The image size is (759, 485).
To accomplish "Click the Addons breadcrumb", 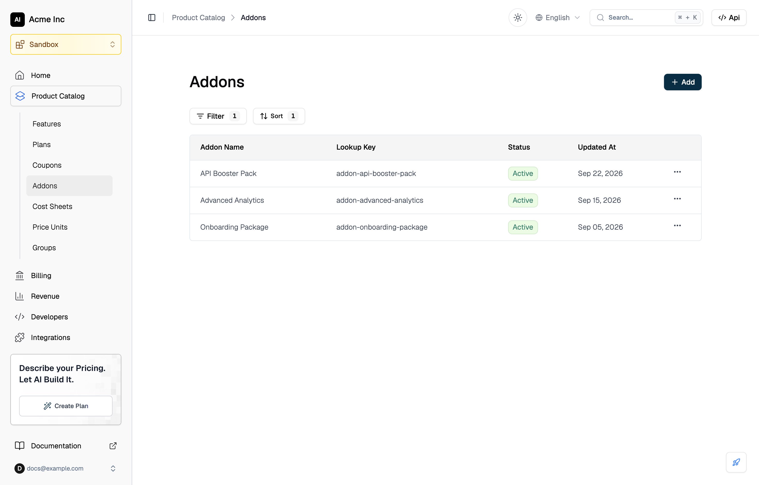I will point(253,18).
